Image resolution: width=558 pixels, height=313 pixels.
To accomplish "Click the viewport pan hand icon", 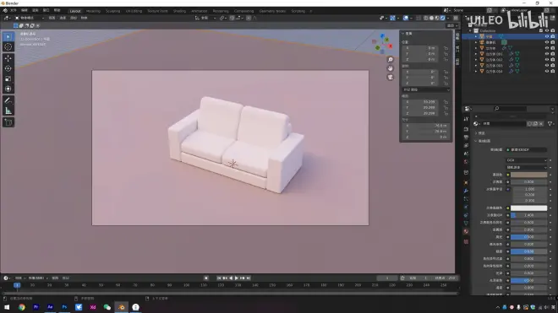I will tap(391, 68).
